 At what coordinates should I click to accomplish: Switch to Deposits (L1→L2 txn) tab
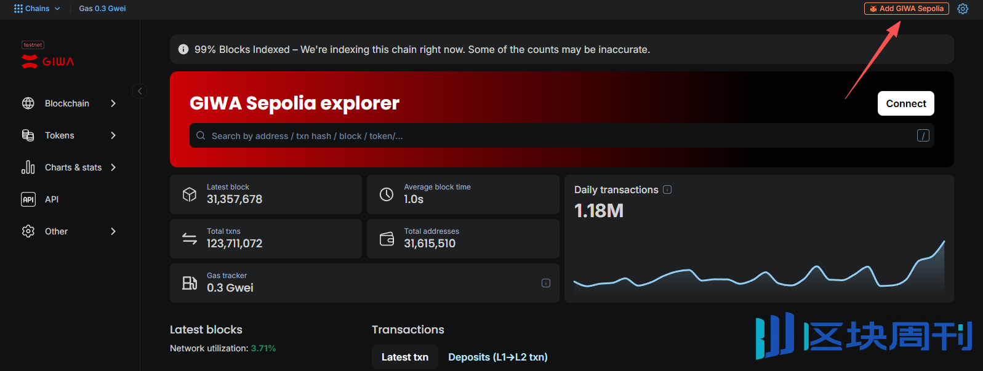click(498, 357)
